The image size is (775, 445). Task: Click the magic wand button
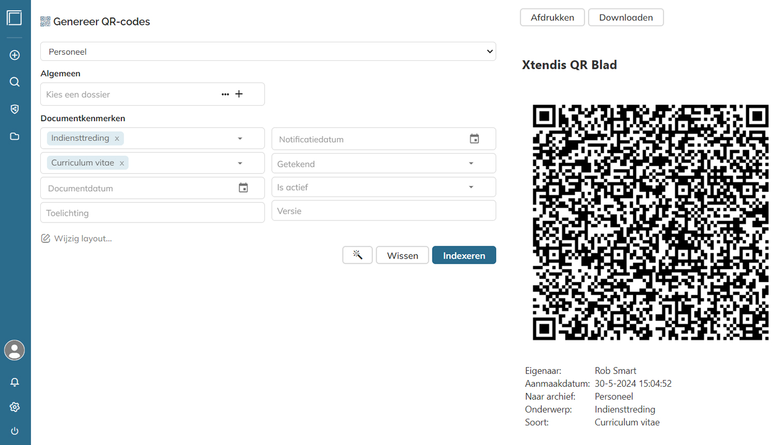pos(358,255)
